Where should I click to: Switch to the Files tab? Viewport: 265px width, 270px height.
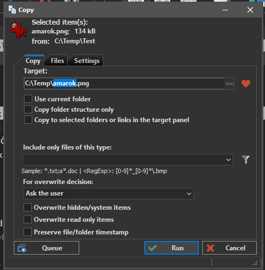point(57,61)
